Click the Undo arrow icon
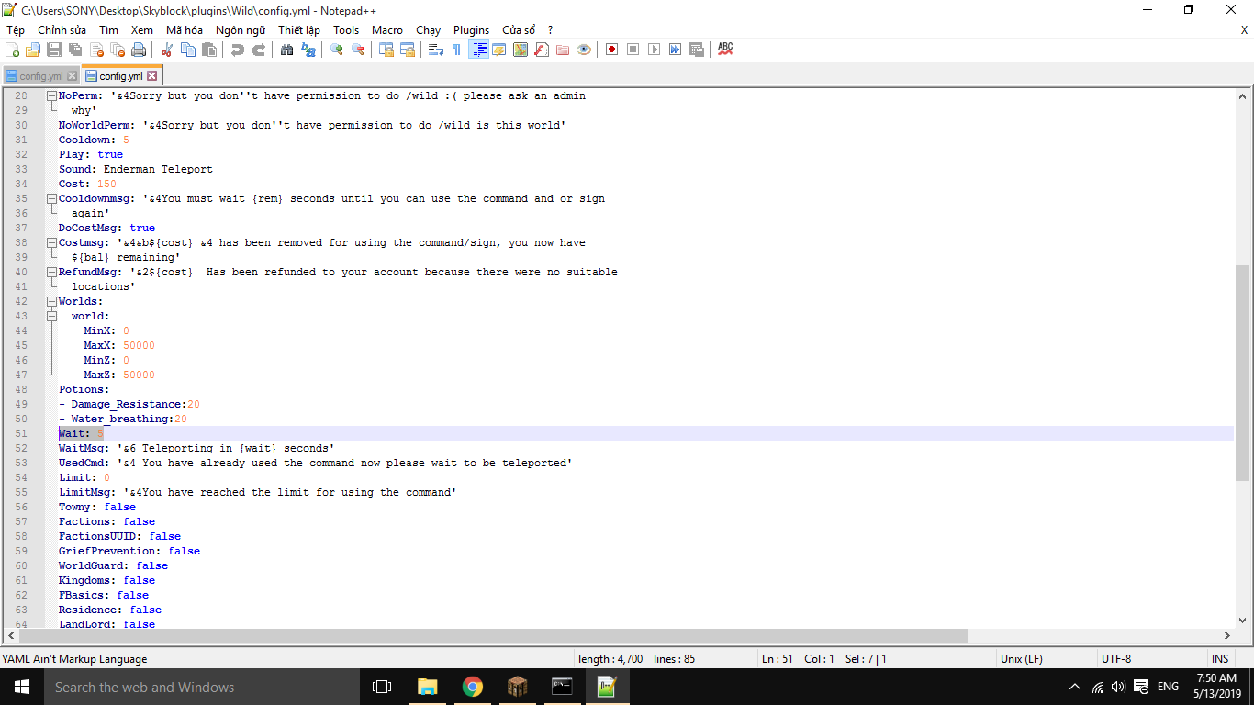The height and width of the screenshot is (705, 1254). tap(237, 49)
